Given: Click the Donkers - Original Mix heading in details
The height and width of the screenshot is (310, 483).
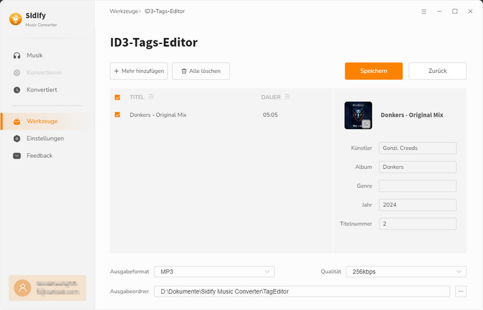Looking at the screenshot, I should pyautogui.click(x=412, y=115).
